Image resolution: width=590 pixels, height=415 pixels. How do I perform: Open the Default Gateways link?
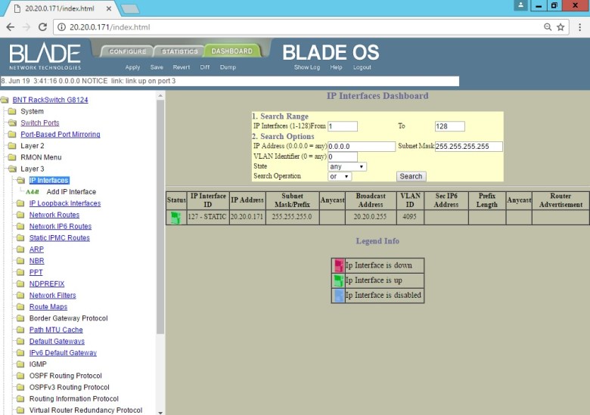57,342
